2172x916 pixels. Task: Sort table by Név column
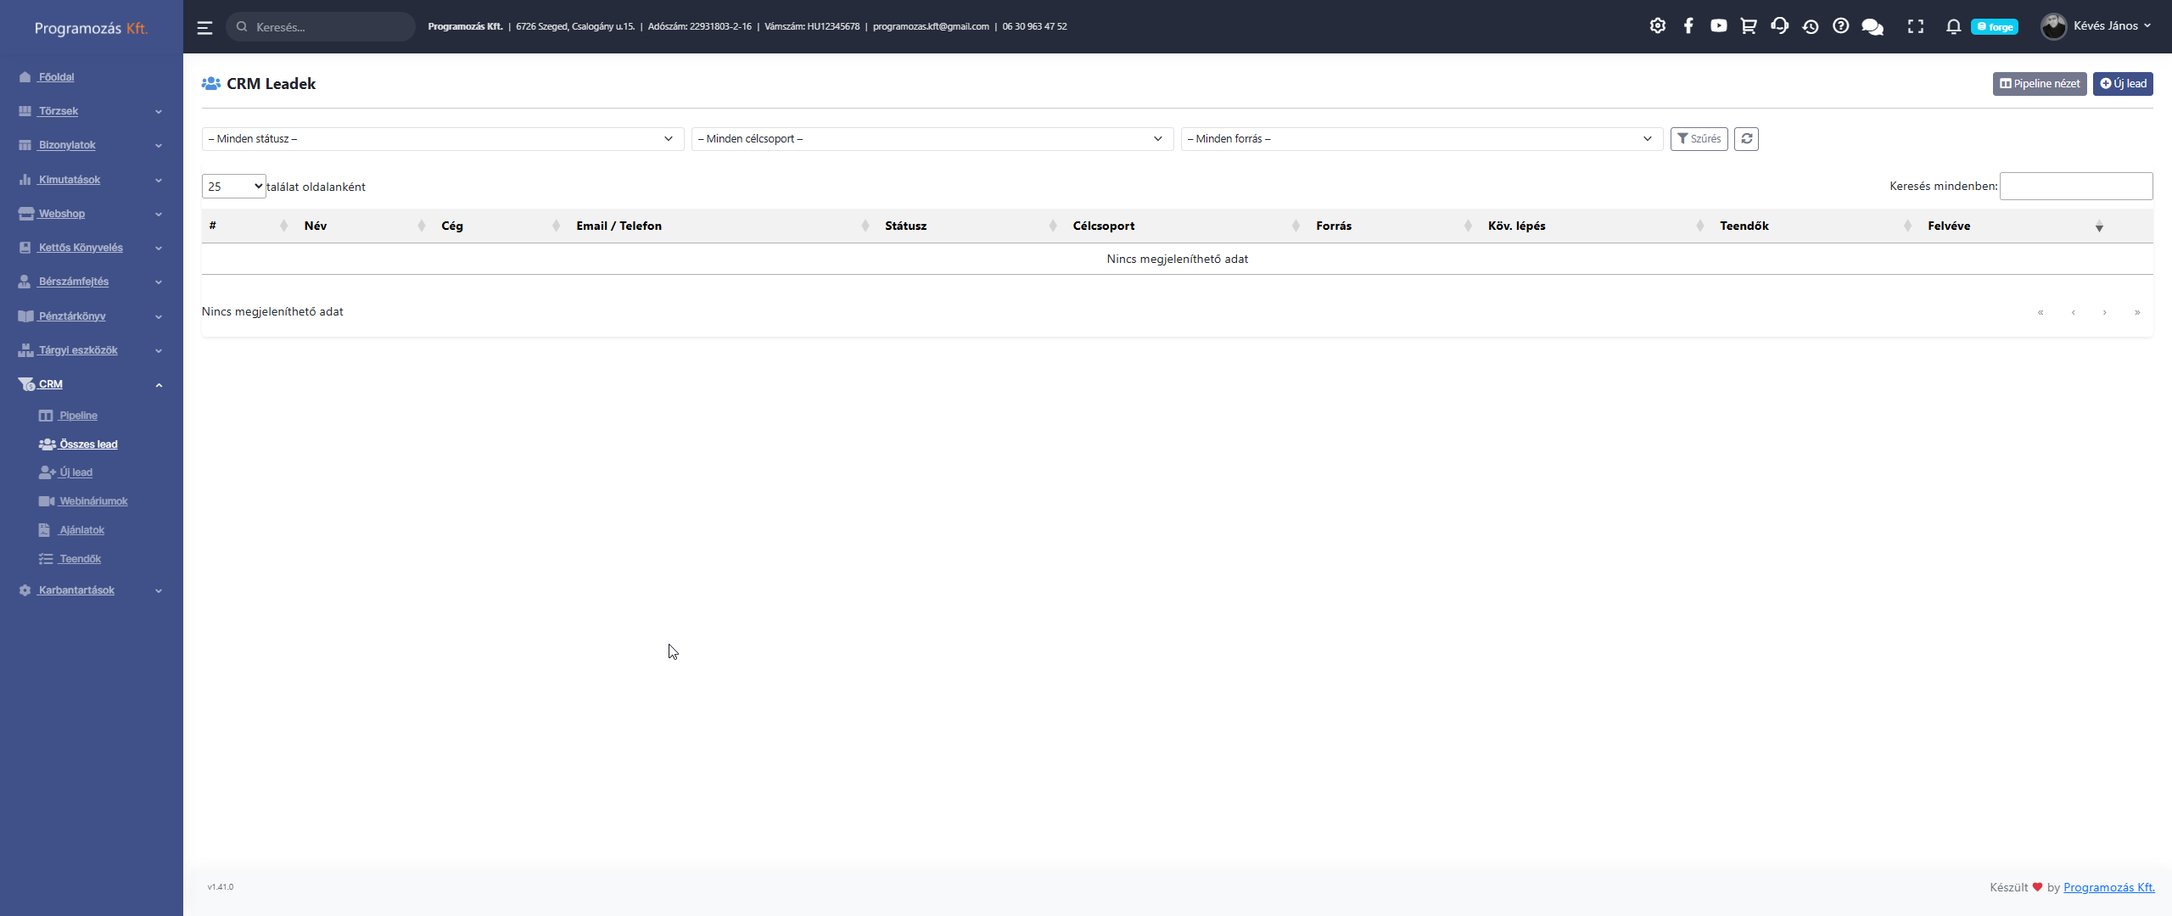coord(363,226)
